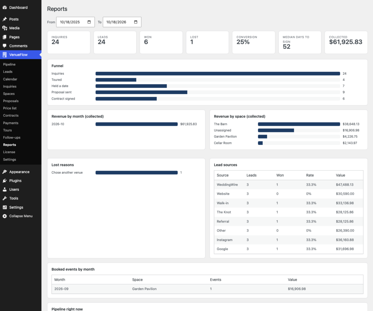373x311 pixels.
Task: Click Chose another venue lost reason
Action: tap(67, 173)
